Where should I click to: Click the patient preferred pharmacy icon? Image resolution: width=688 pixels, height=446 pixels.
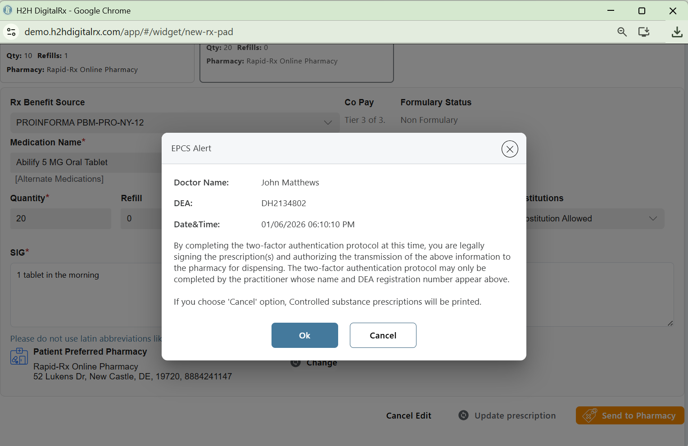pyautogui.click(x=19, y=356)
